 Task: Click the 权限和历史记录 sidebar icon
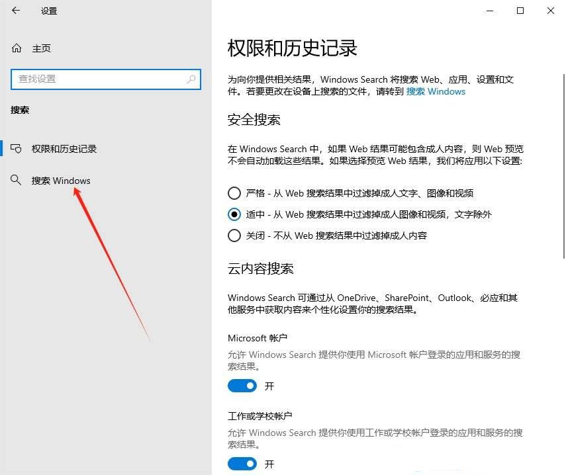(x=16, y=149)
